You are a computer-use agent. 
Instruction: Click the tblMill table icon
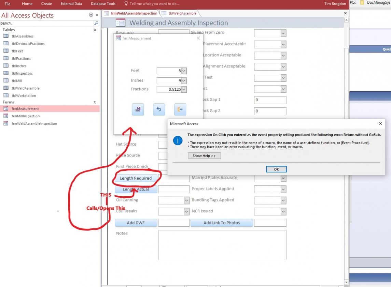pos(6,81)
